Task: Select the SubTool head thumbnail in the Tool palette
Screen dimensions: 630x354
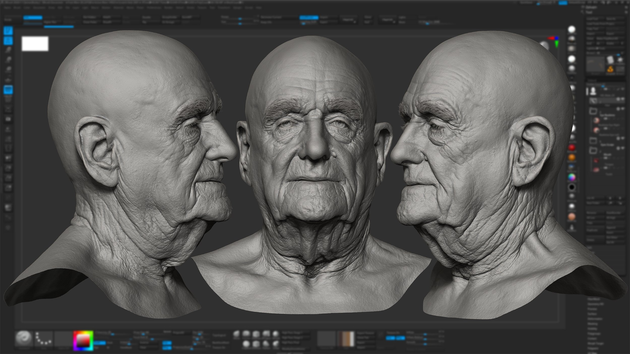Action: pyautogui.click(x=593, y=91)
